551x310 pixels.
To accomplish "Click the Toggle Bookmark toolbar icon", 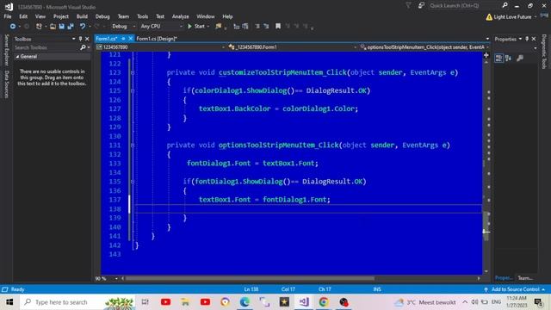I will pyautogui.click(x=278, y=27).
